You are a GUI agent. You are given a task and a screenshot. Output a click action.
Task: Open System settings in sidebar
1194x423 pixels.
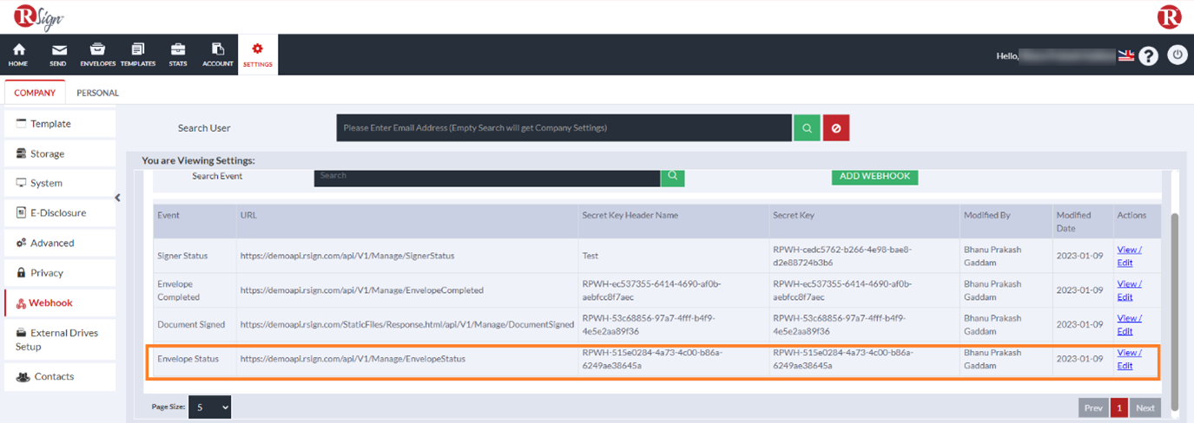click(60, 183)
